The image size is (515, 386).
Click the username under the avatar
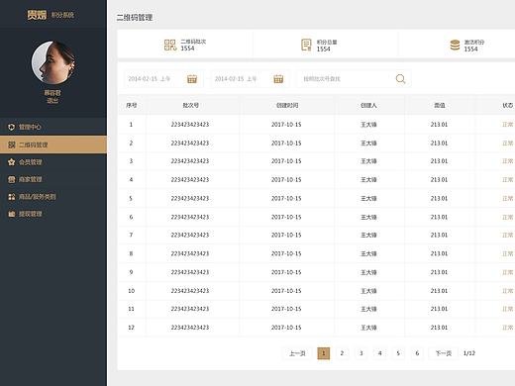pos(52,93)
